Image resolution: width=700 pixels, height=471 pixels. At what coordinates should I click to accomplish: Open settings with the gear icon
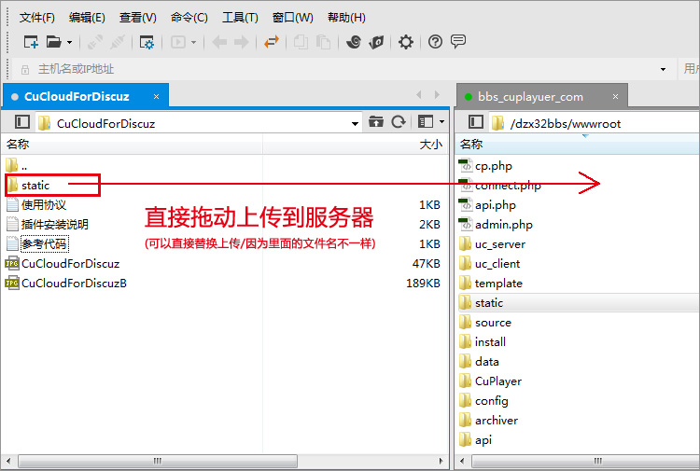point(406,42)
